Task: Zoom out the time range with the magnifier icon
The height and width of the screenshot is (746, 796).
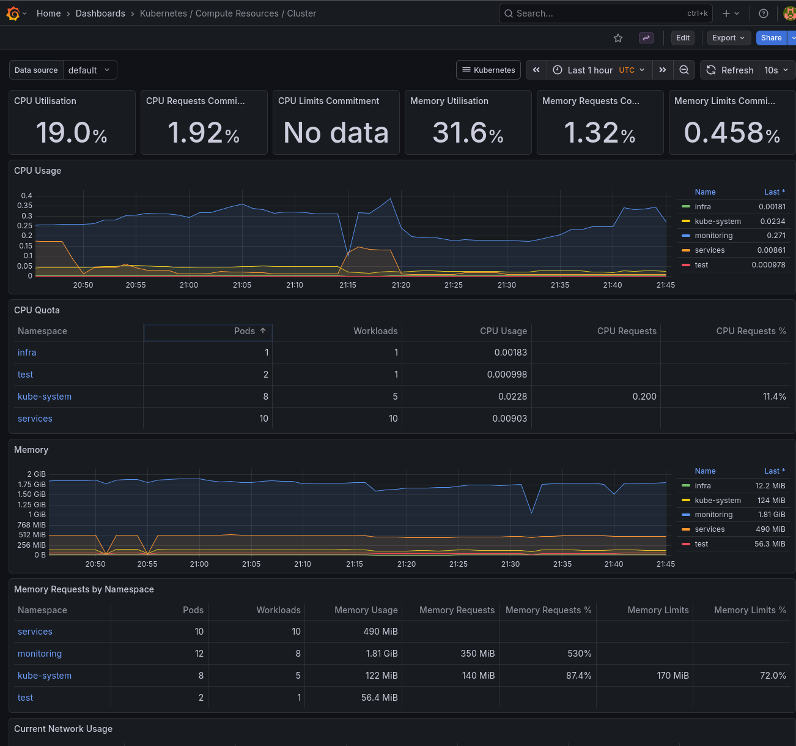Action: (684, 70)
